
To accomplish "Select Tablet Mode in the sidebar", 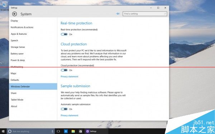I will point(33,100).
